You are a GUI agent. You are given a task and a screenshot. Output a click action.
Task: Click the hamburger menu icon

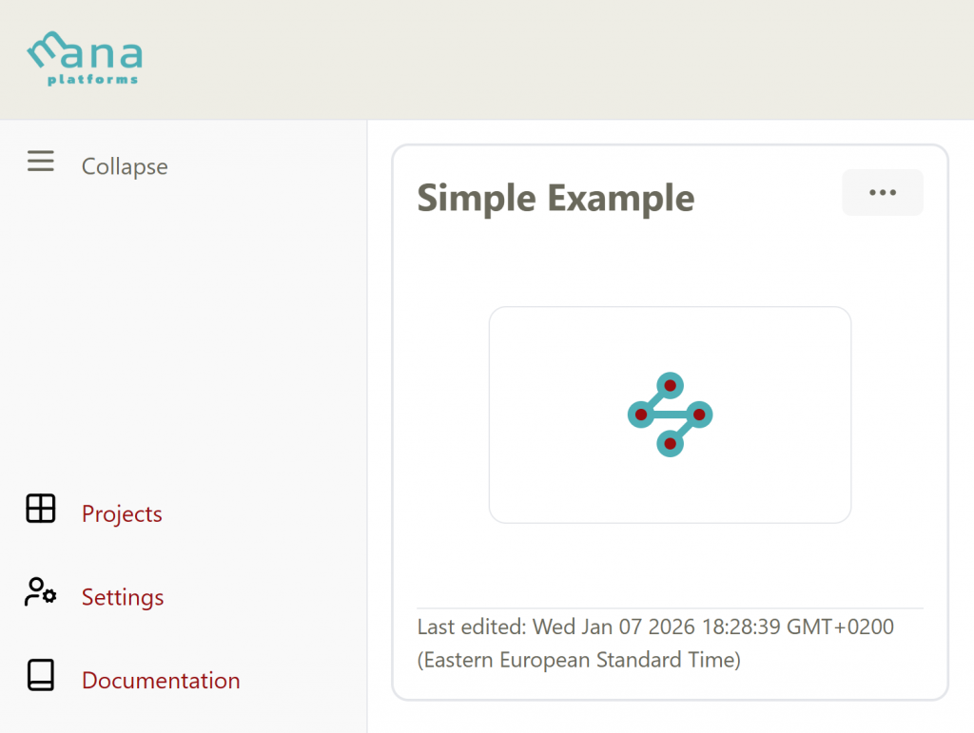(41, 163)
